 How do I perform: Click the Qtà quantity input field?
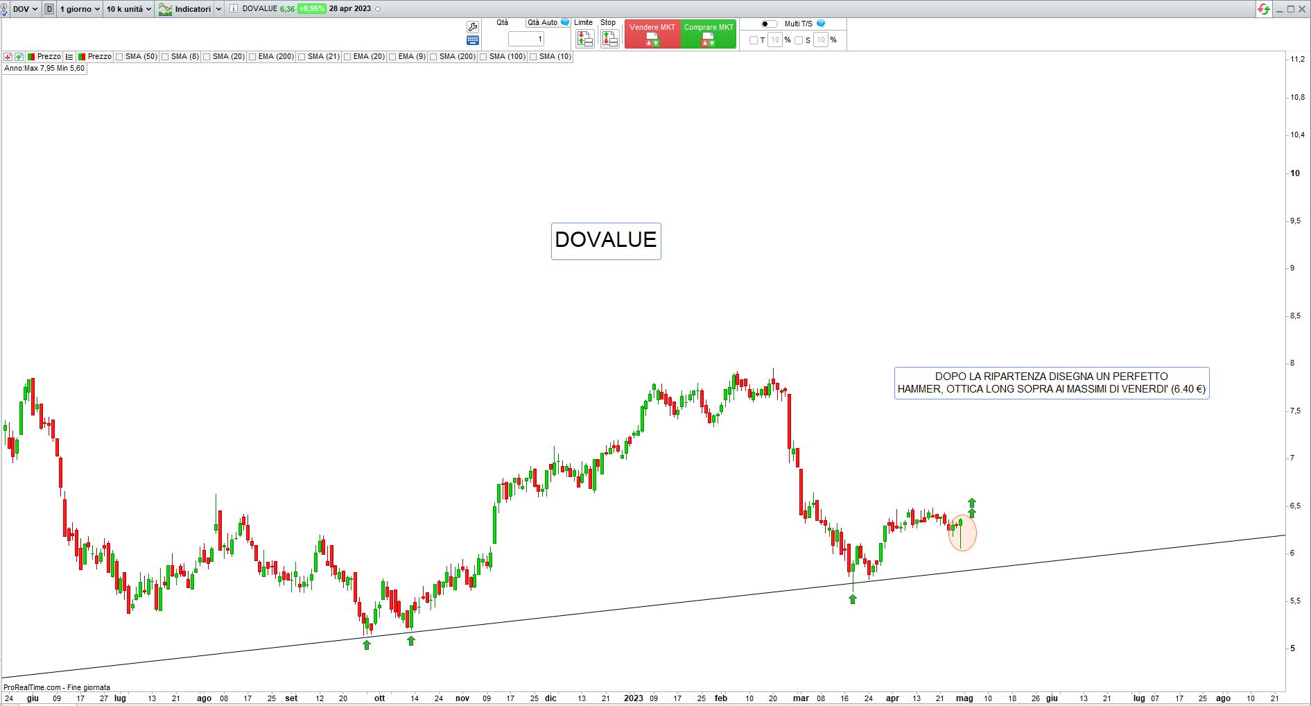(x=526, y=40)
